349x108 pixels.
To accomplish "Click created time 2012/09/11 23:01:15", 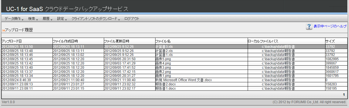I will 69,88.
